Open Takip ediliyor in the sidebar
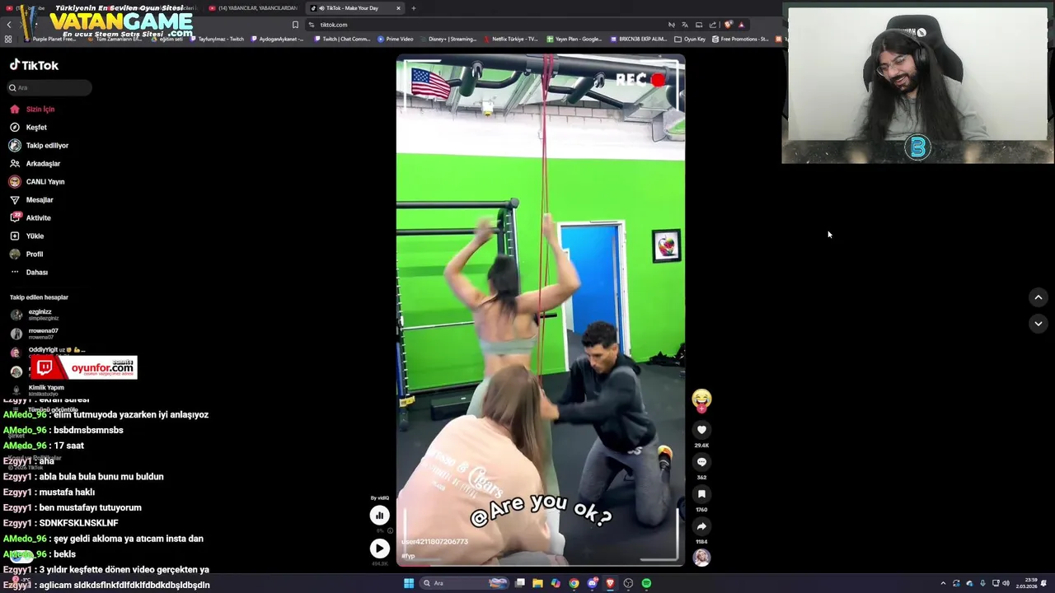This screenshot has width=1055, height=593. coord(39,145)
